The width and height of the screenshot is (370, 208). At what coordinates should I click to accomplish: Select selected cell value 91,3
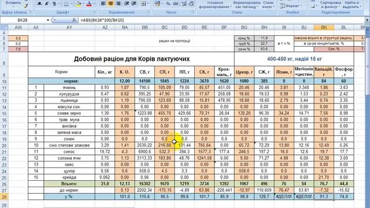click(324, 196)
